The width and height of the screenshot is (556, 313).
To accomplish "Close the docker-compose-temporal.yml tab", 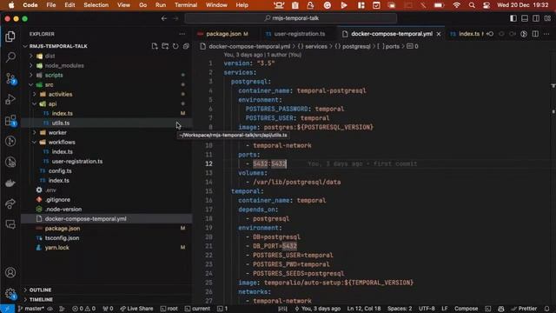I will coord(439,34).
